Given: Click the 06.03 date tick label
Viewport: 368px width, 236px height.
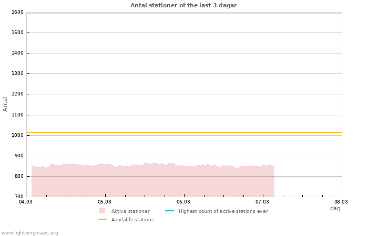Looking at the screenshot, I should click(183, 201).
